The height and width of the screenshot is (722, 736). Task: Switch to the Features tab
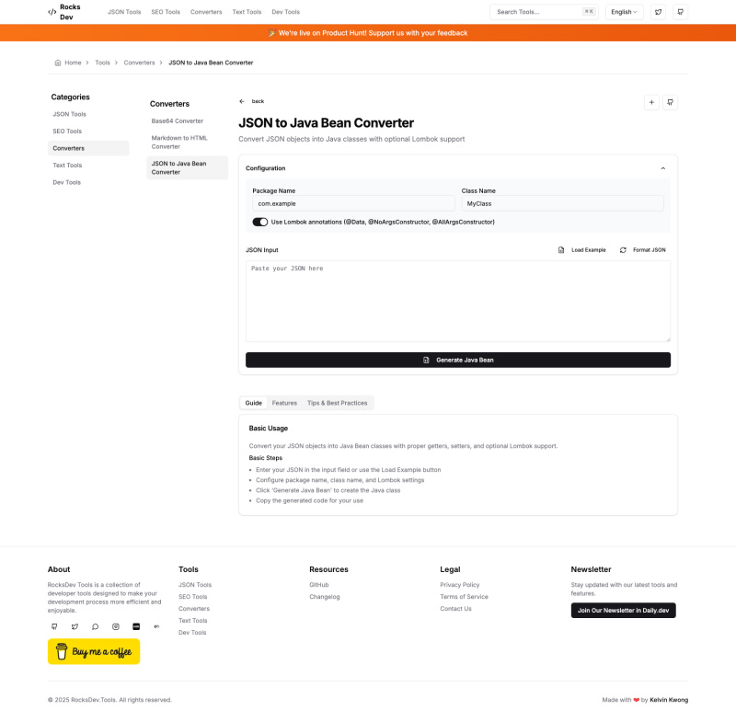[284, 403]
